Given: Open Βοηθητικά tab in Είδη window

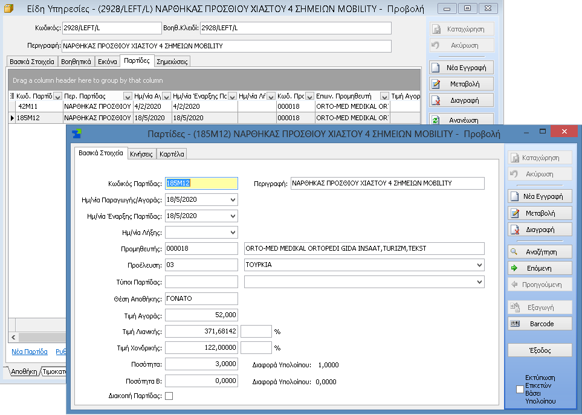Looking at the screenshot, I should click(x=76, y=62).
